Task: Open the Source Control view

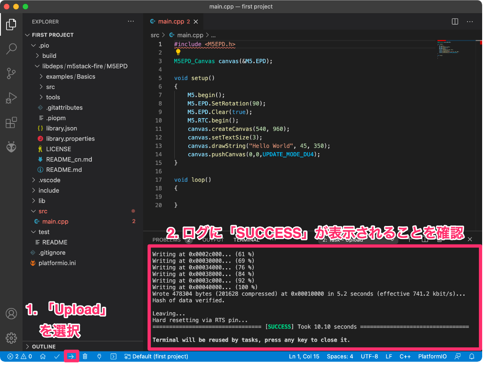Action: pos(11,74)
